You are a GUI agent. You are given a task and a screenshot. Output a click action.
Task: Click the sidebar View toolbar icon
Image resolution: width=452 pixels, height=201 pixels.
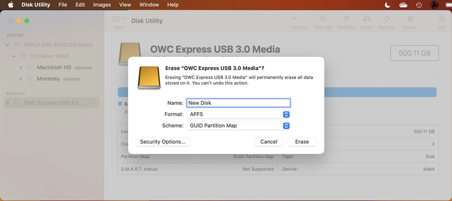point(115,19)
